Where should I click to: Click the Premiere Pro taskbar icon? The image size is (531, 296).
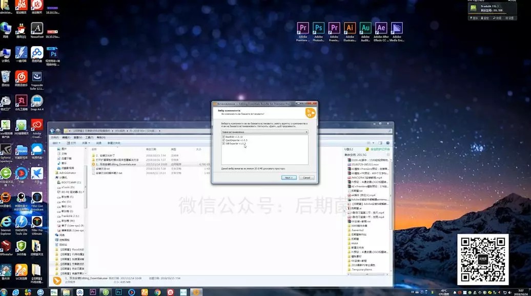[92, 292]
